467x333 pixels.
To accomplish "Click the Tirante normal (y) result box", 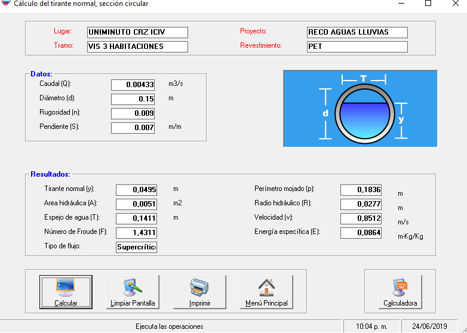I will coord(136,190).
